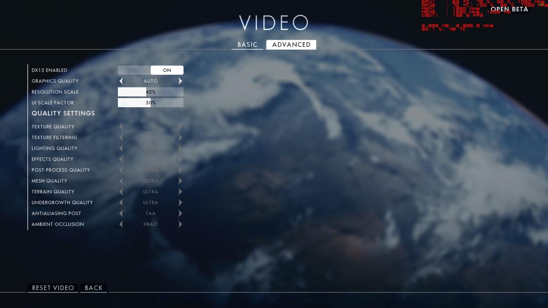
Task: Click the left arrow for Post Process Quality
Action: click(121, 170)
